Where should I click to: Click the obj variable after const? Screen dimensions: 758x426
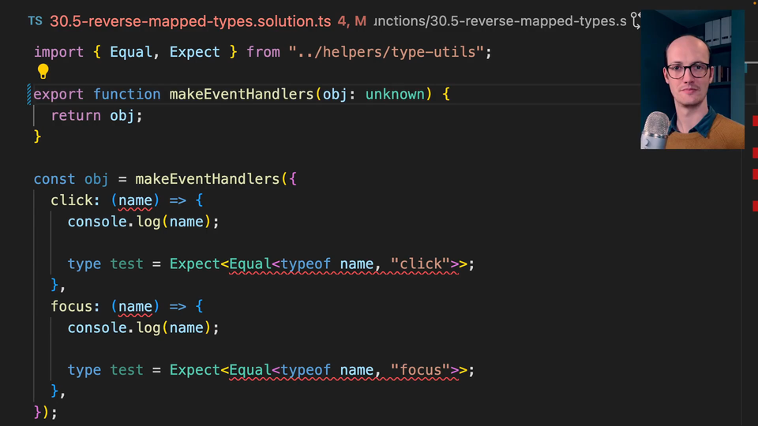pos(96,179)
